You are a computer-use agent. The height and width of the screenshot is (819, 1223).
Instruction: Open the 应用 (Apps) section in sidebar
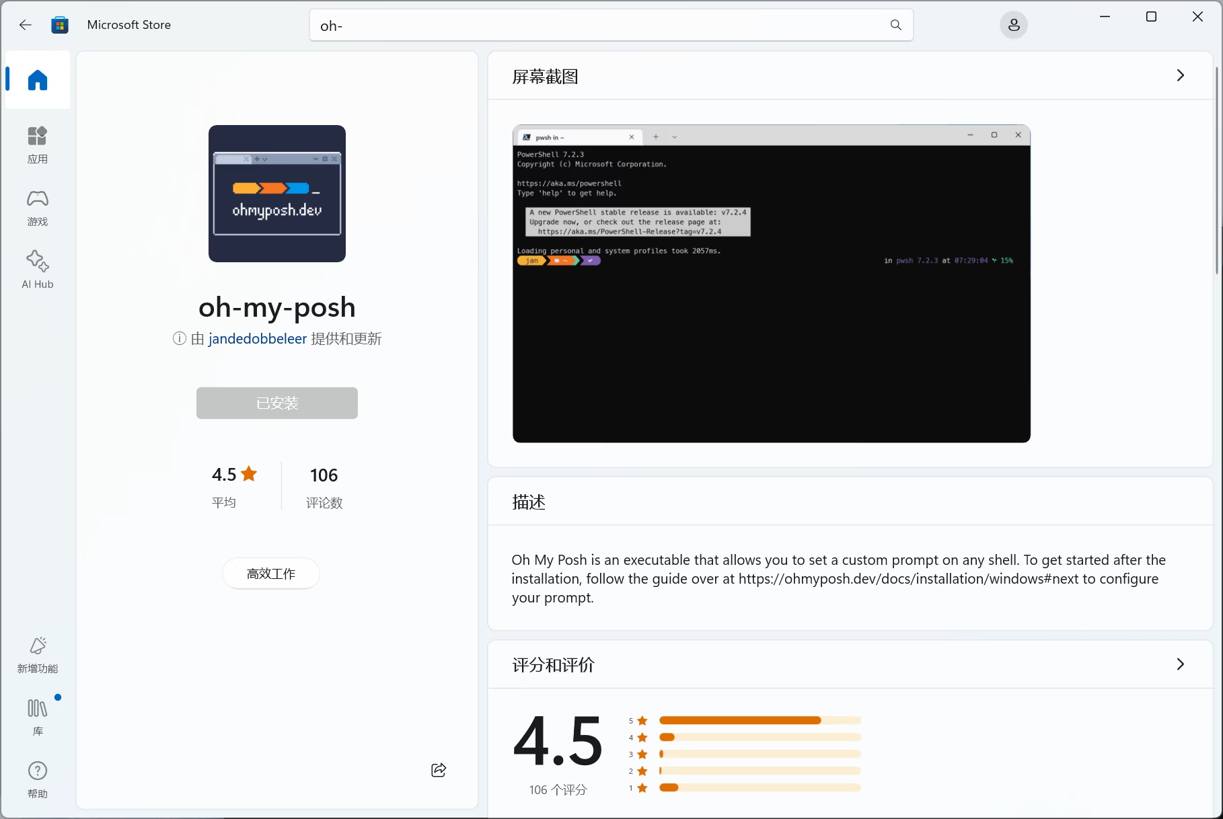(37, 143)
